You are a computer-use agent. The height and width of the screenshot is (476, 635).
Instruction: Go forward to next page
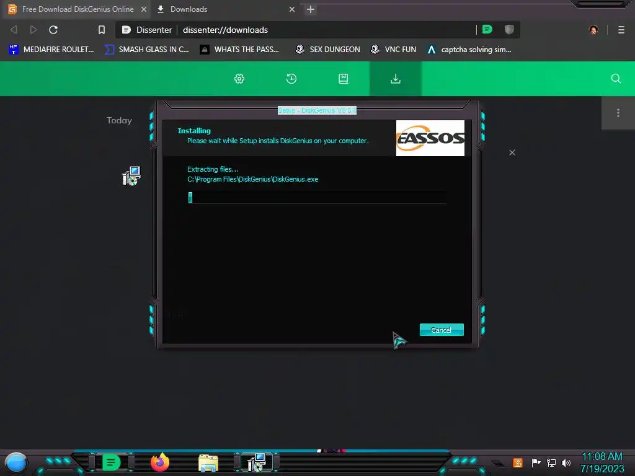tap(33, 30)
